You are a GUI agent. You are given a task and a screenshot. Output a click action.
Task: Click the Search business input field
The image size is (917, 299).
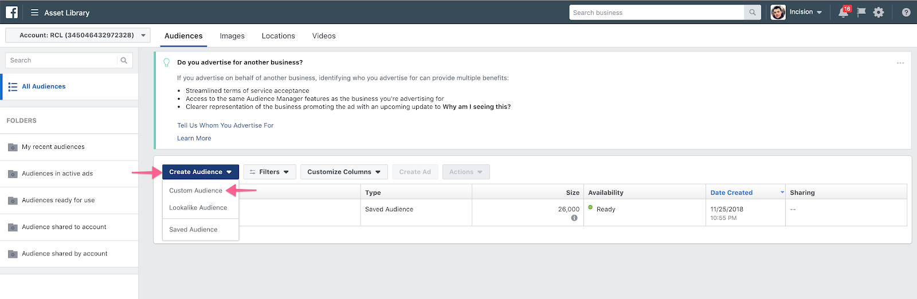[657, 13]
